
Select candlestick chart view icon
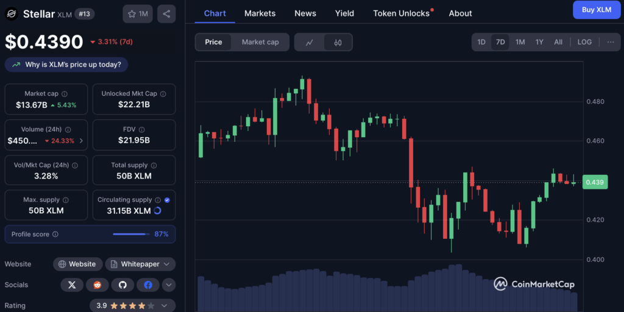tap(338, 42)
